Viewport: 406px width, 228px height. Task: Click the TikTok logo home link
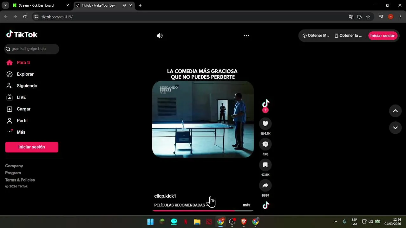pyautogui.click(x=22, y=35)
